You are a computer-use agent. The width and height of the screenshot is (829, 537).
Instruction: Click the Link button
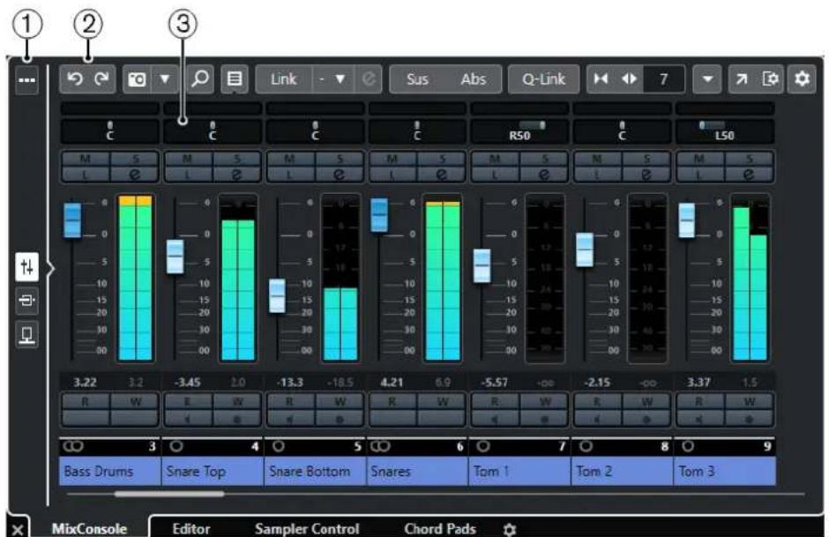284,79
